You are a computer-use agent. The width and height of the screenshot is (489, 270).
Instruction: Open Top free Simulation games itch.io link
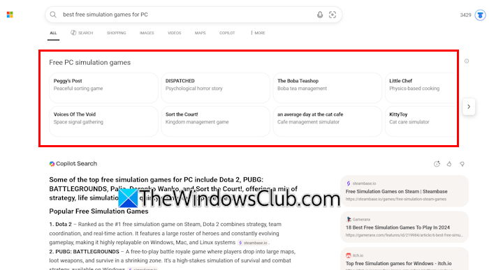point(399,264)
